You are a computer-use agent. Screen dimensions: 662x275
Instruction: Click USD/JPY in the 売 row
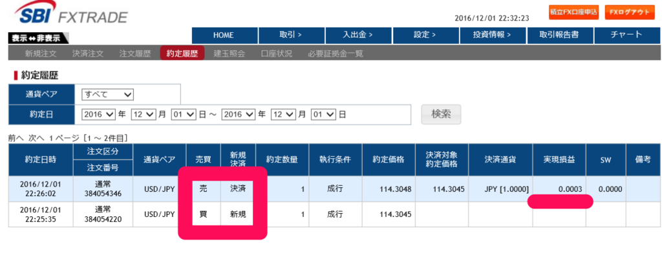click(x=159, y=189)
